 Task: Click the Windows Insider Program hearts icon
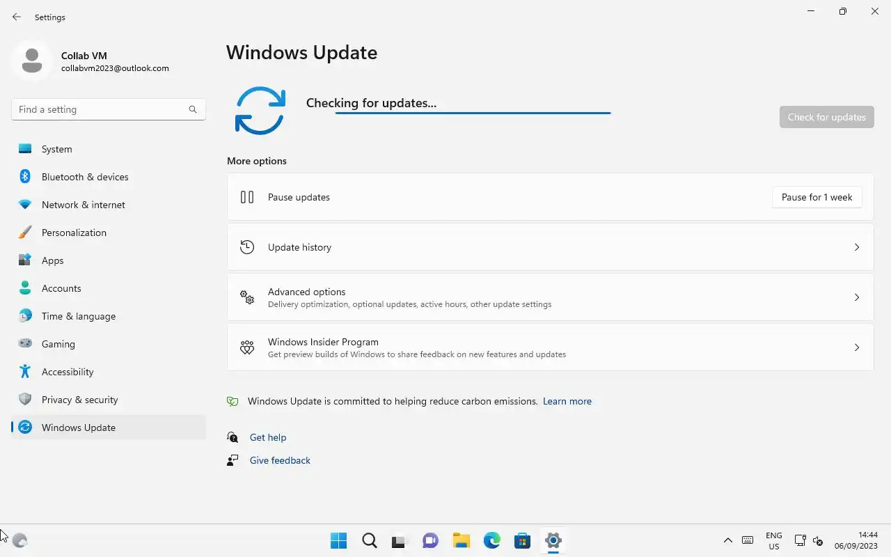tap(247, 347)
